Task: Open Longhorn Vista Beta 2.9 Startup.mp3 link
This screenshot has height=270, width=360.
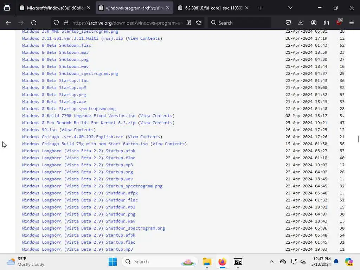Action: coord(77,249)
